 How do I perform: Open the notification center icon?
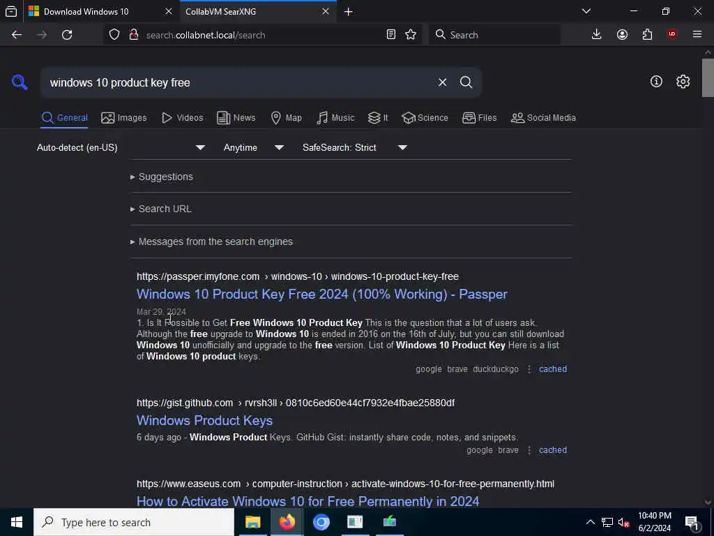tap(692, 522)
